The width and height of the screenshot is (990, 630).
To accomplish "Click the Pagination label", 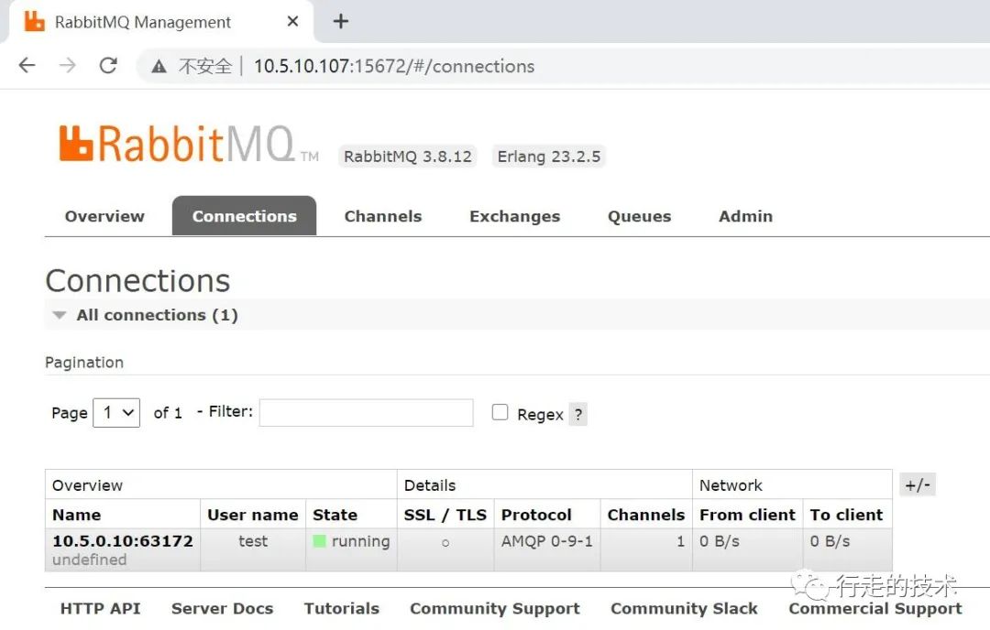I will point(84,363).
